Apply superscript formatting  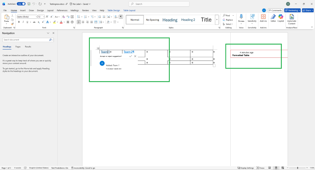[x=43, y=22]
